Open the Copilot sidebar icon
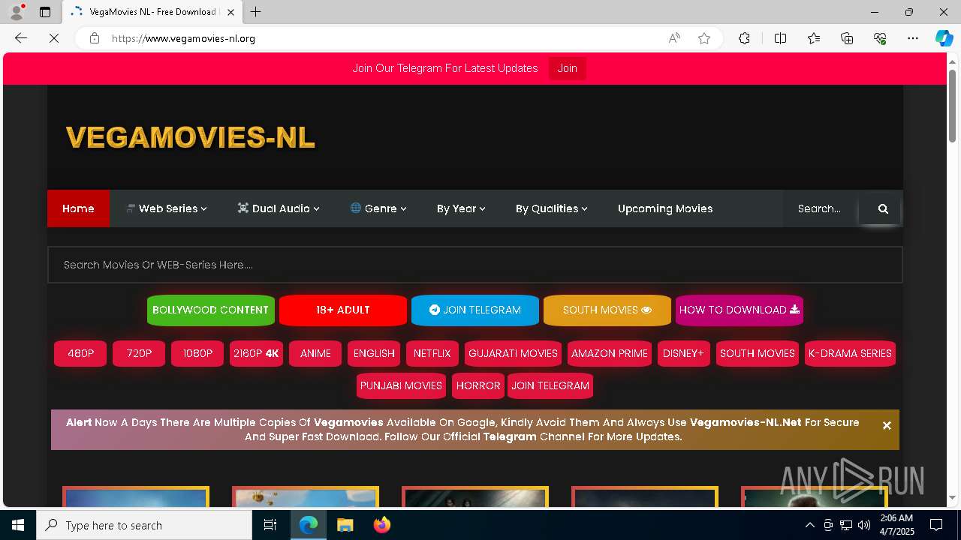The height and width of the screenshot is (540, 961). tap(944, 38)
